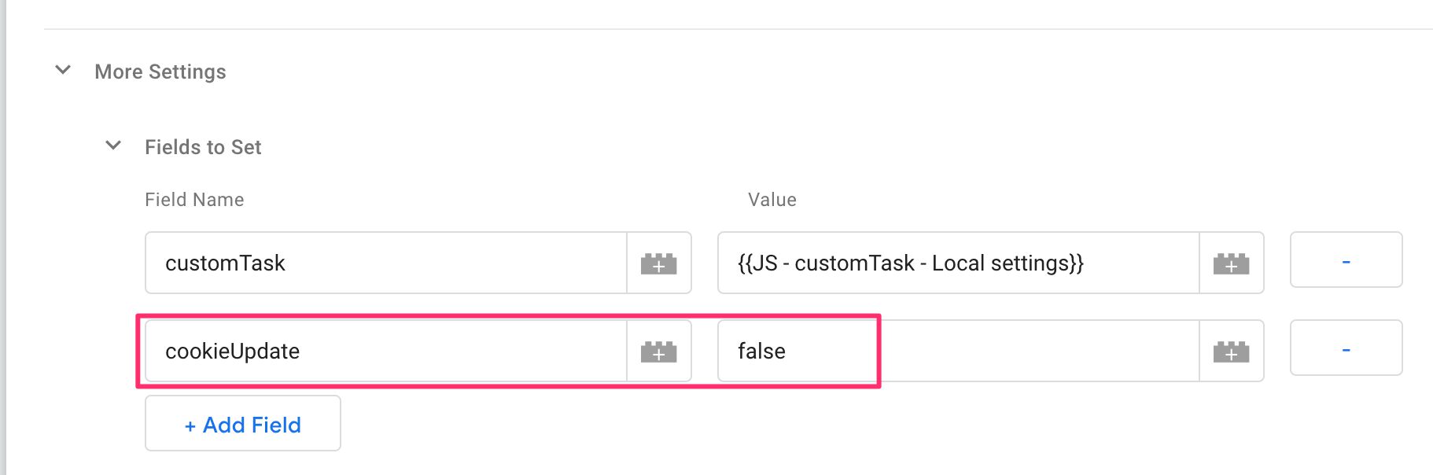Open variable picker beside cookieUpdate field name
The width and height of the screenshot is (1433, 475).
(659, 352)
